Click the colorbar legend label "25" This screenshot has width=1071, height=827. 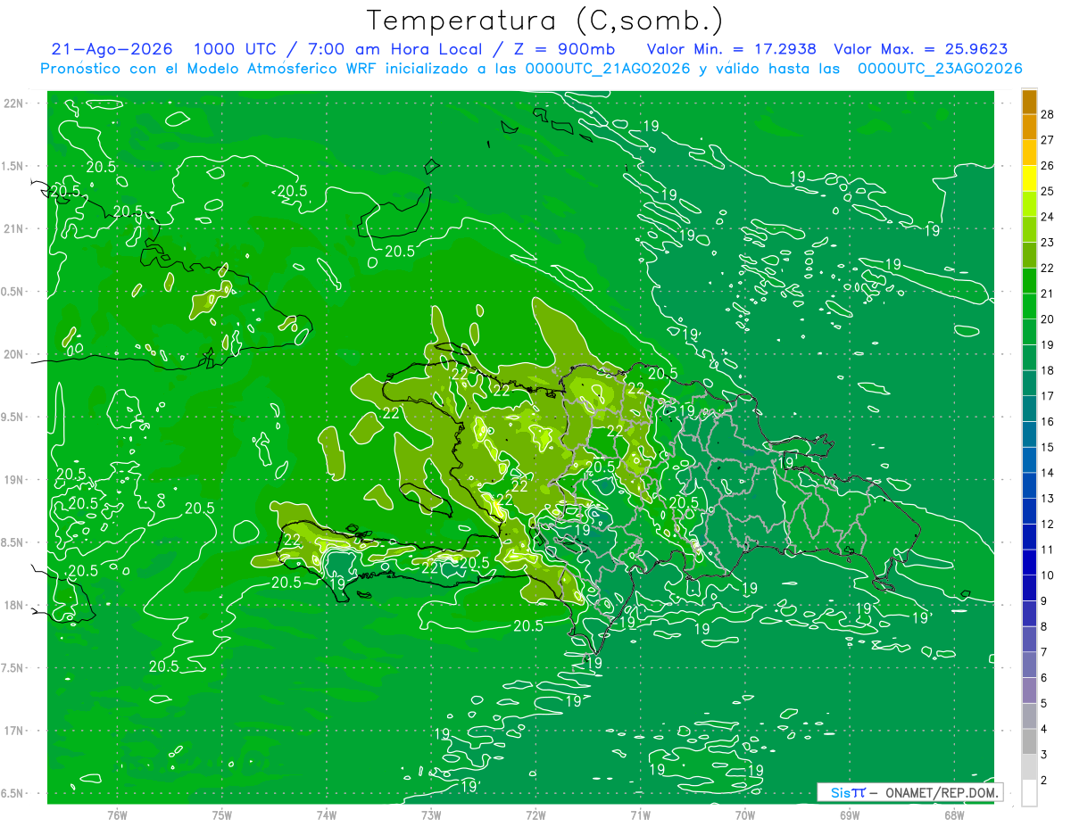1048,191
